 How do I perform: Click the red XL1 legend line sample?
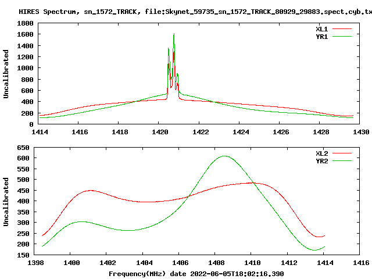[342, 29]
